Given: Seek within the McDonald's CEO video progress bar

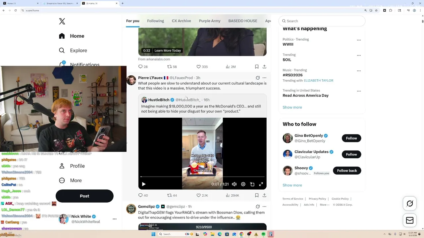Looking at the screenshot, I should pos(202,177).
